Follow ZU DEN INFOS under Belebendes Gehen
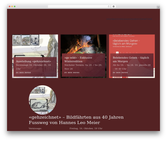Image resolution: width=167 pixels, height=141 pixels. click(120, 73)
